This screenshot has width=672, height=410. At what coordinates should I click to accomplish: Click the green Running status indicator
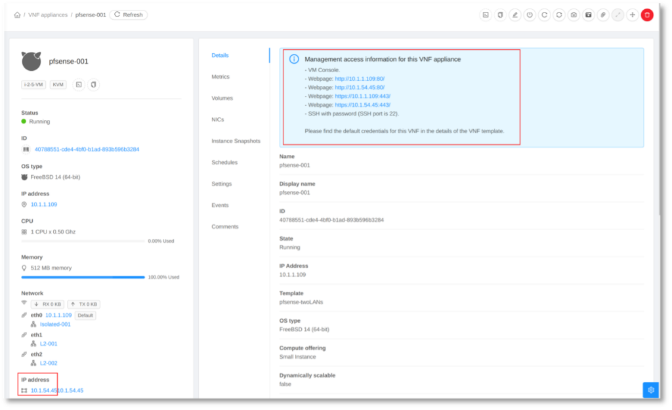24,121
